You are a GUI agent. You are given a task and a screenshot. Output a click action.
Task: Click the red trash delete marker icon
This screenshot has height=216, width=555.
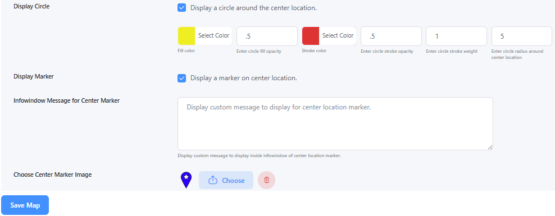tap(266, 180)
